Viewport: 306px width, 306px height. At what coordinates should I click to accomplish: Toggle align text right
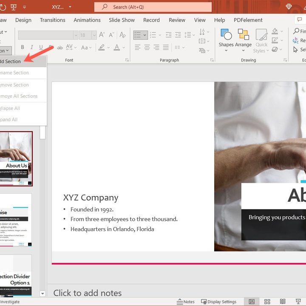click(x=156, y=47)
